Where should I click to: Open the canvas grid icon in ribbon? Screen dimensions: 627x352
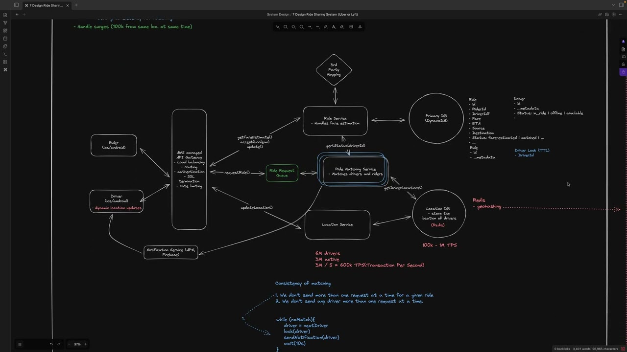click(x=5, y=30)
